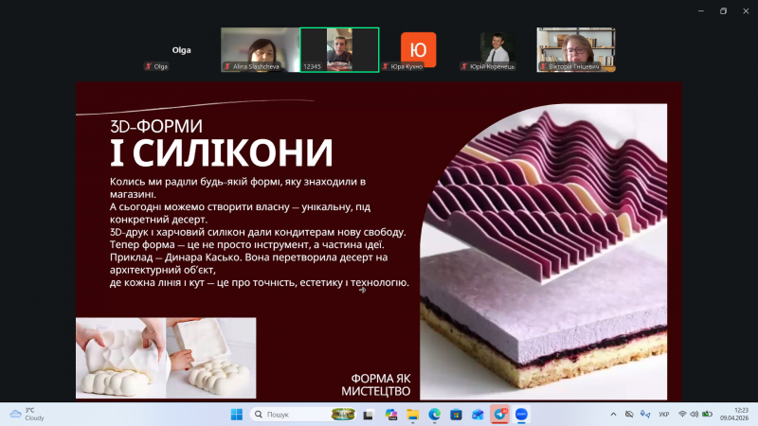The image size is (758, 426).
Task: Launch Microsoft Edge from the taskbar
Action: pyautogui.click(x=435, y=415)
